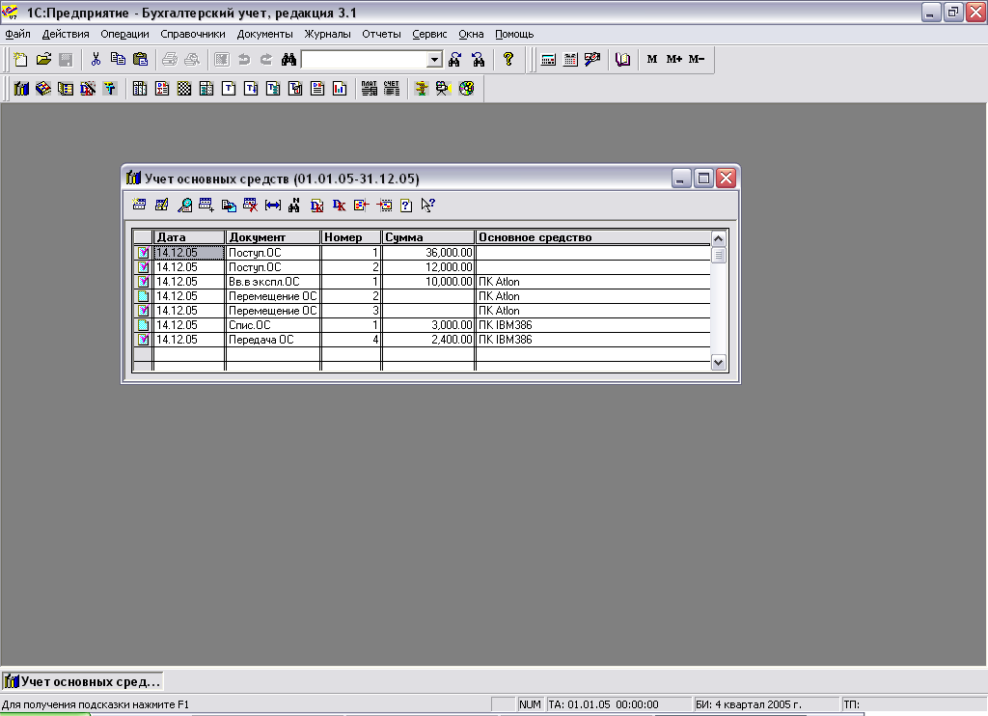Click the question mark description icon in journal toolbar
Screen dimensions: 988x716
click(406, 205)
